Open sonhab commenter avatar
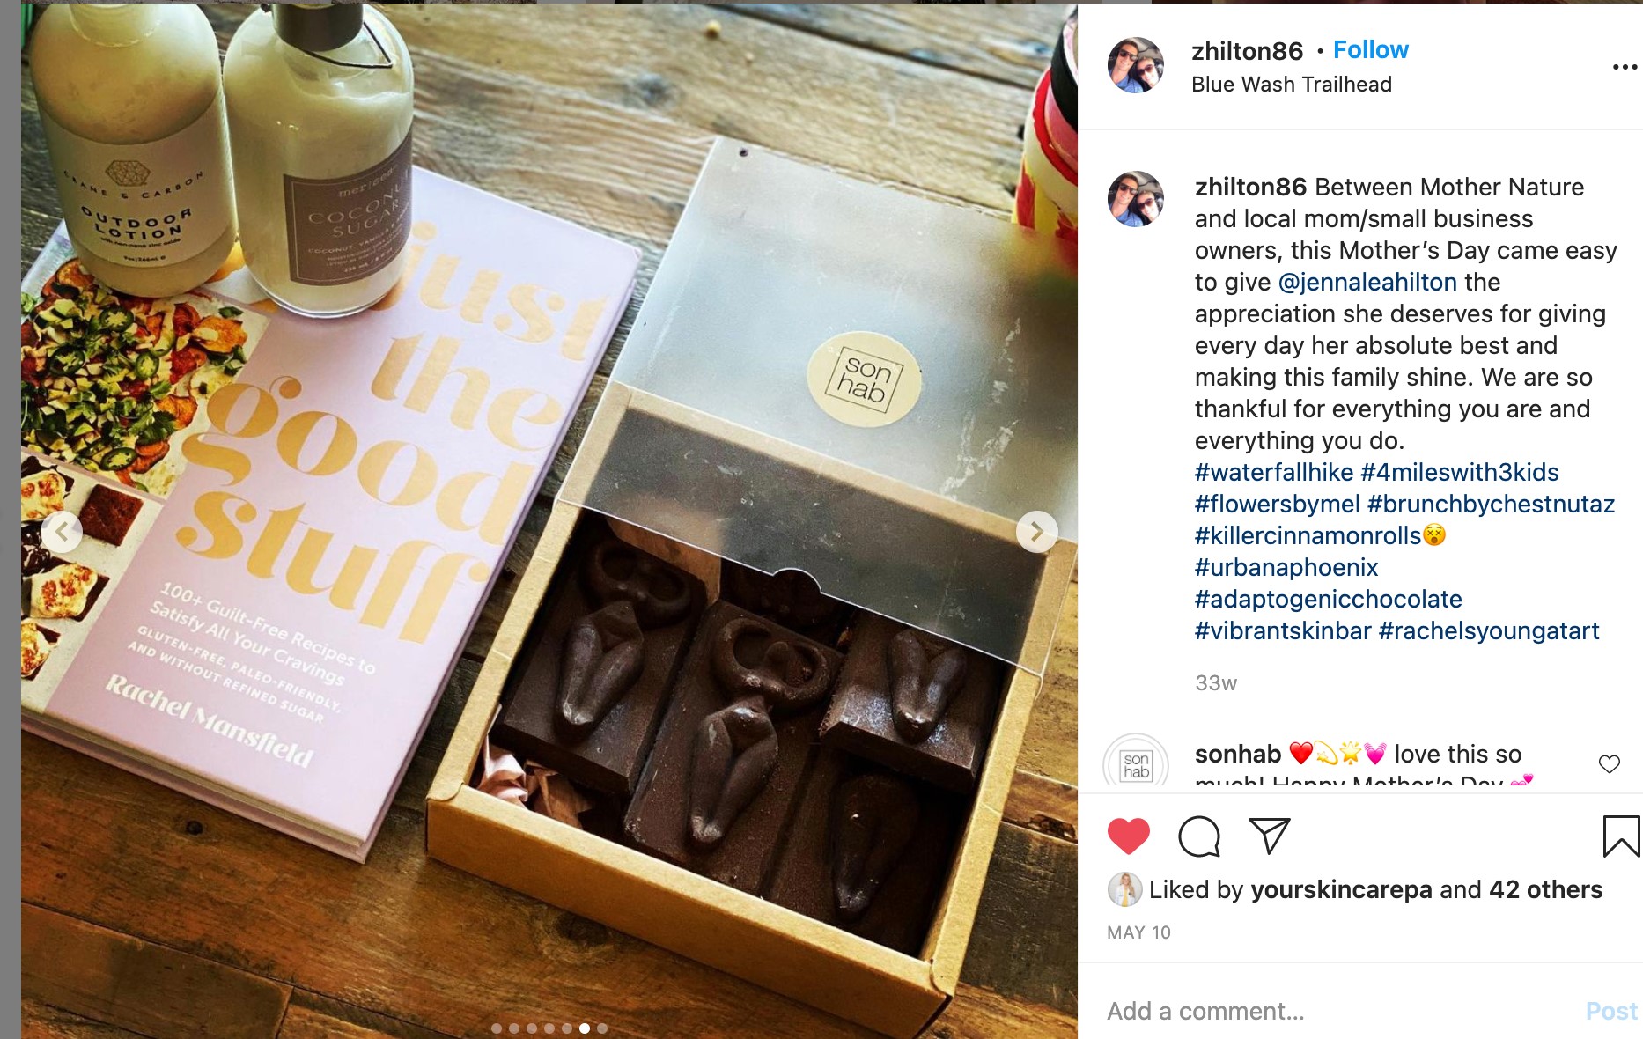The width and height of the screenshot is (1643, 1039). 1136,760
